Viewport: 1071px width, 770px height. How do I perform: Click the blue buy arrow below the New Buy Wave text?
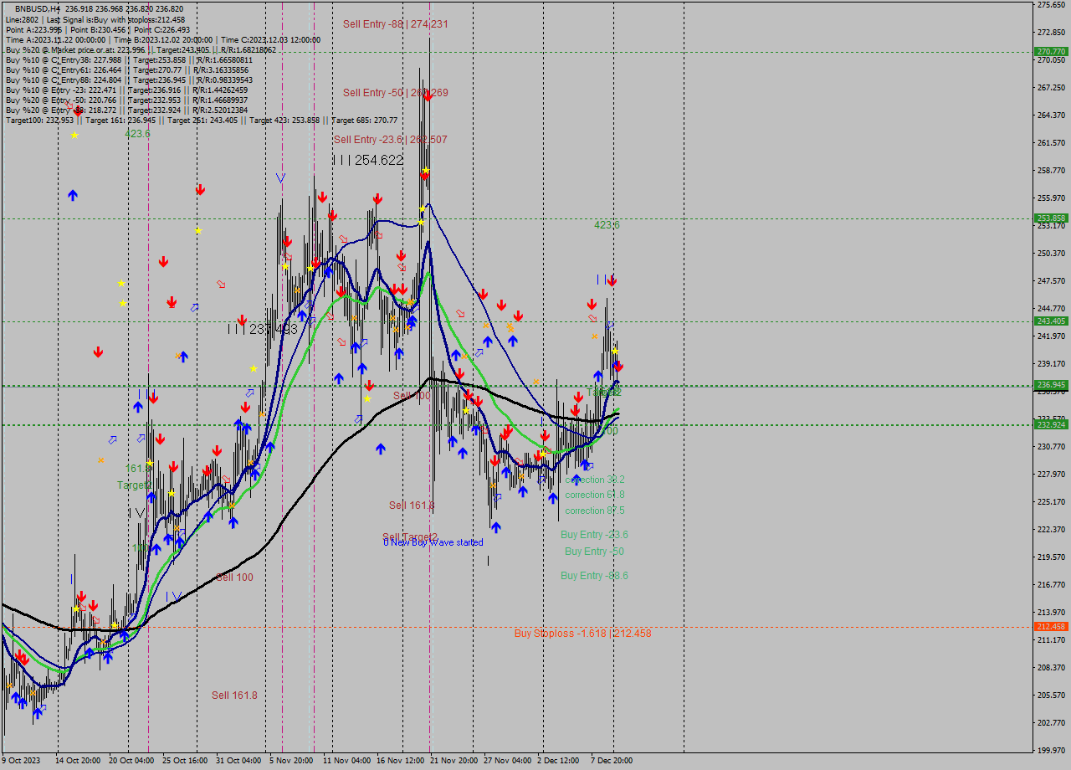(496, 527)
